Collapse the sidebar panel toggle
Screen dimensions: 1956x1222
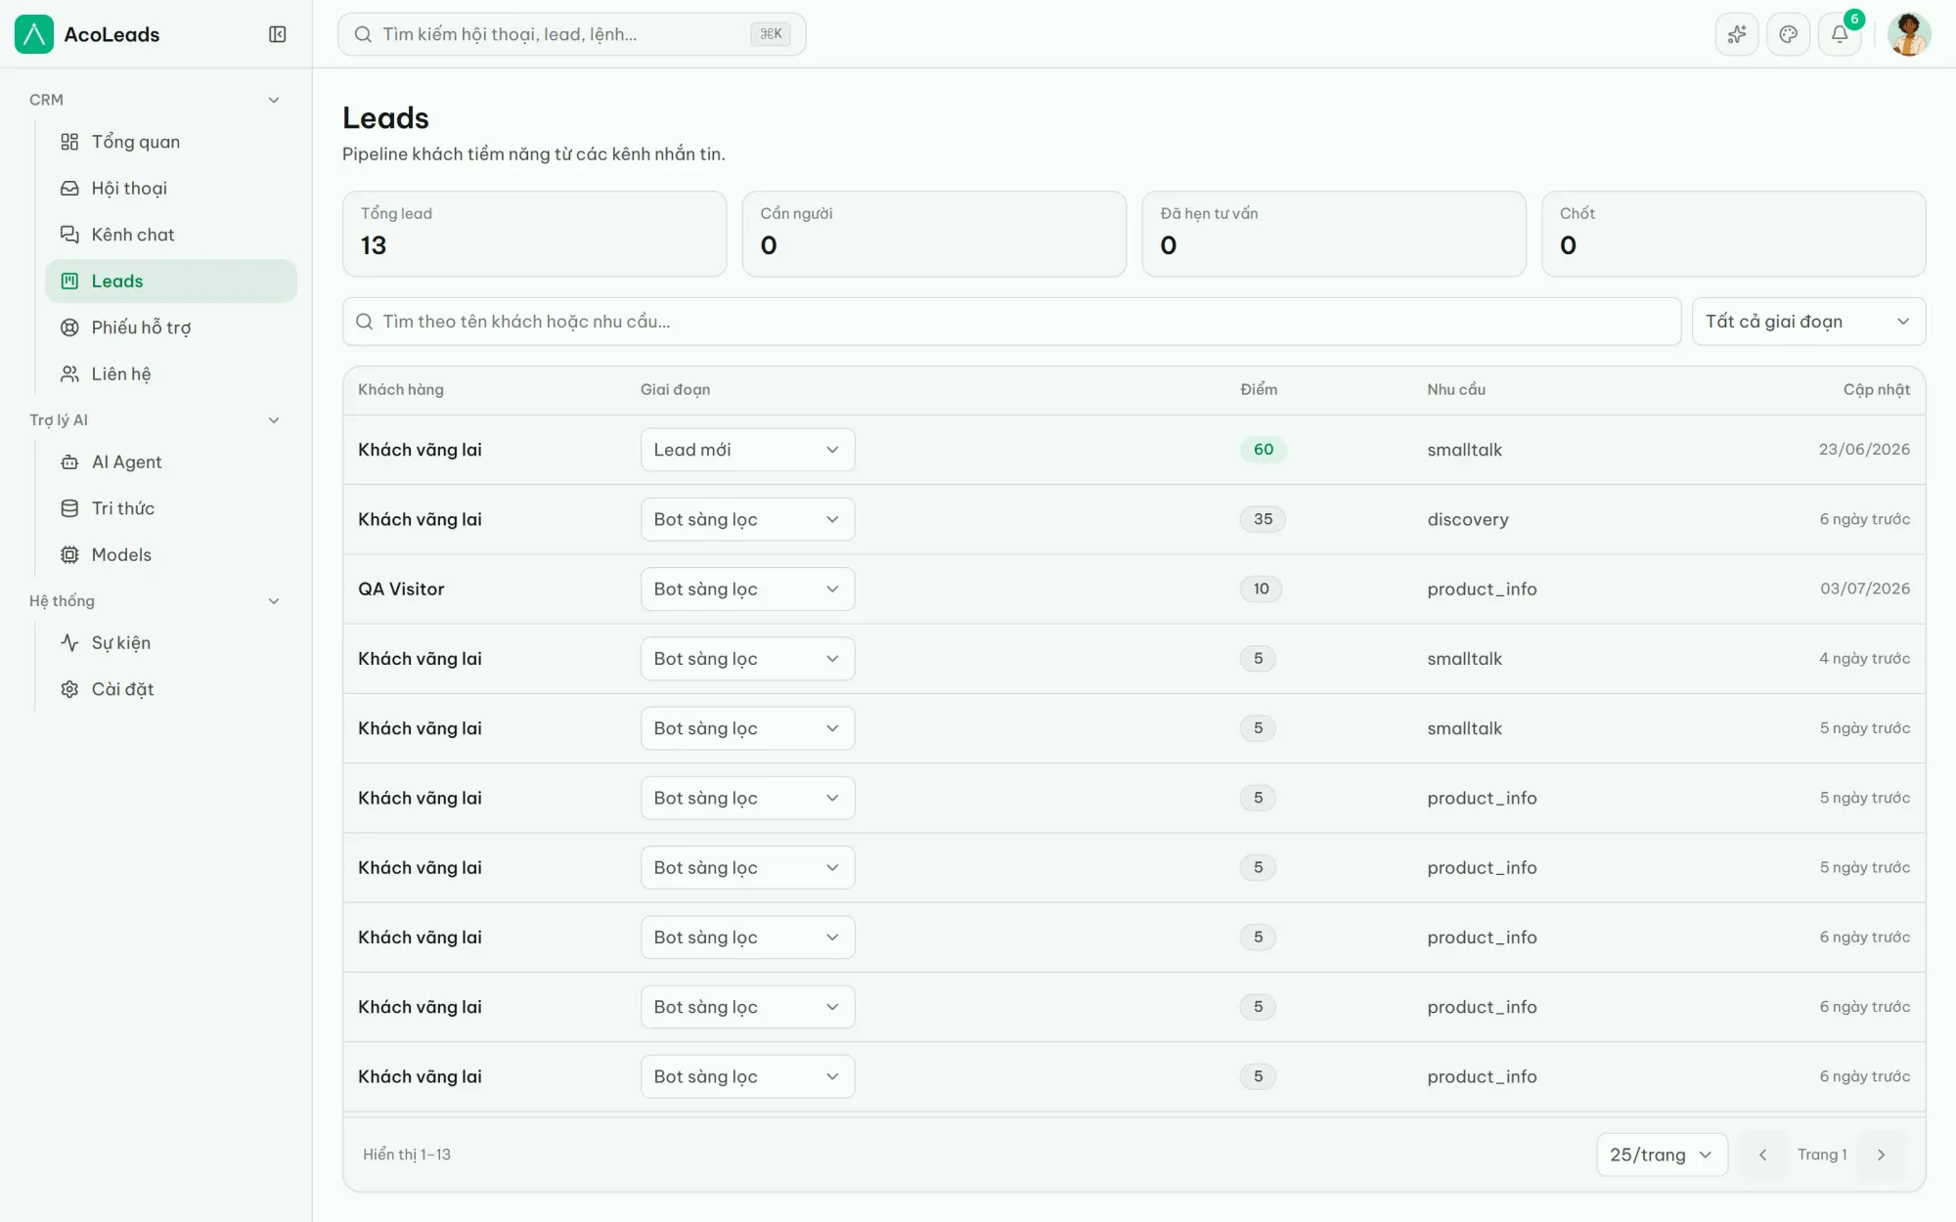click(278, 34)
